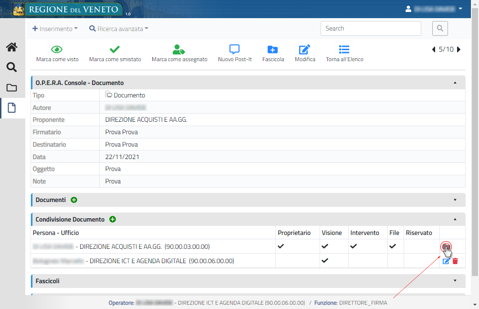Screen dimensions: 479x309
Task: Click the magnifier search button
Action: point(440,29)
